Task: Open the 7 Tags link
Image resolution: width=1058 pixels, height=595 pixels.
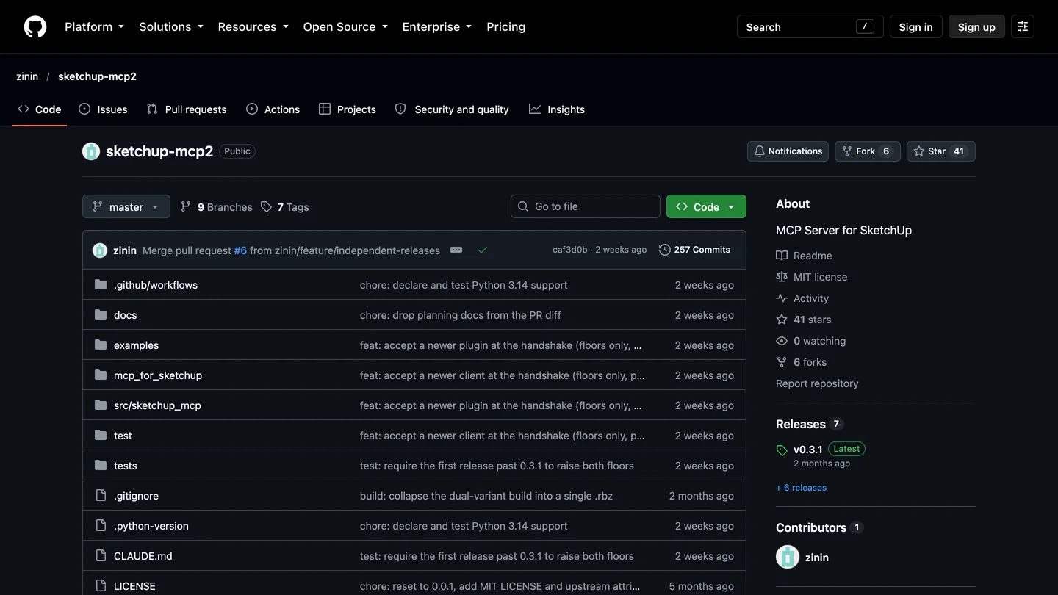Action: pyautogui.click(x=284, y=207)
